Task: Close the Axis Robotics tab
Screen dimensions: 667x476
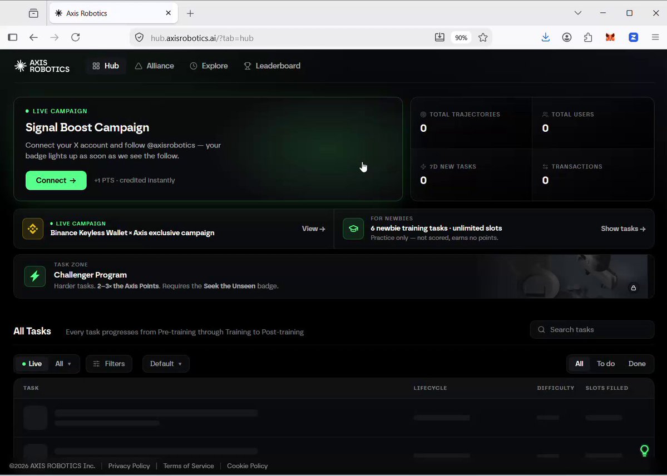Action: click(x=168, y=13)
